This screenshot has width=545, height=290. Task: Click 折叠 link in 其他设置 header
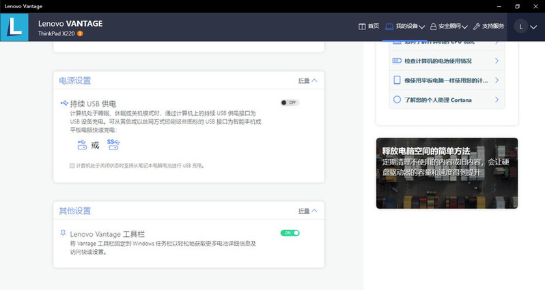[304, 211]
